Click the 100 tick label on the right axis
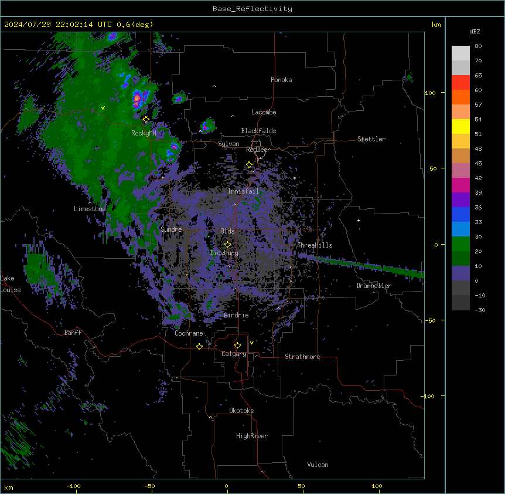The height and width of the screenshot is (494, 505). [x=430, y=93]
